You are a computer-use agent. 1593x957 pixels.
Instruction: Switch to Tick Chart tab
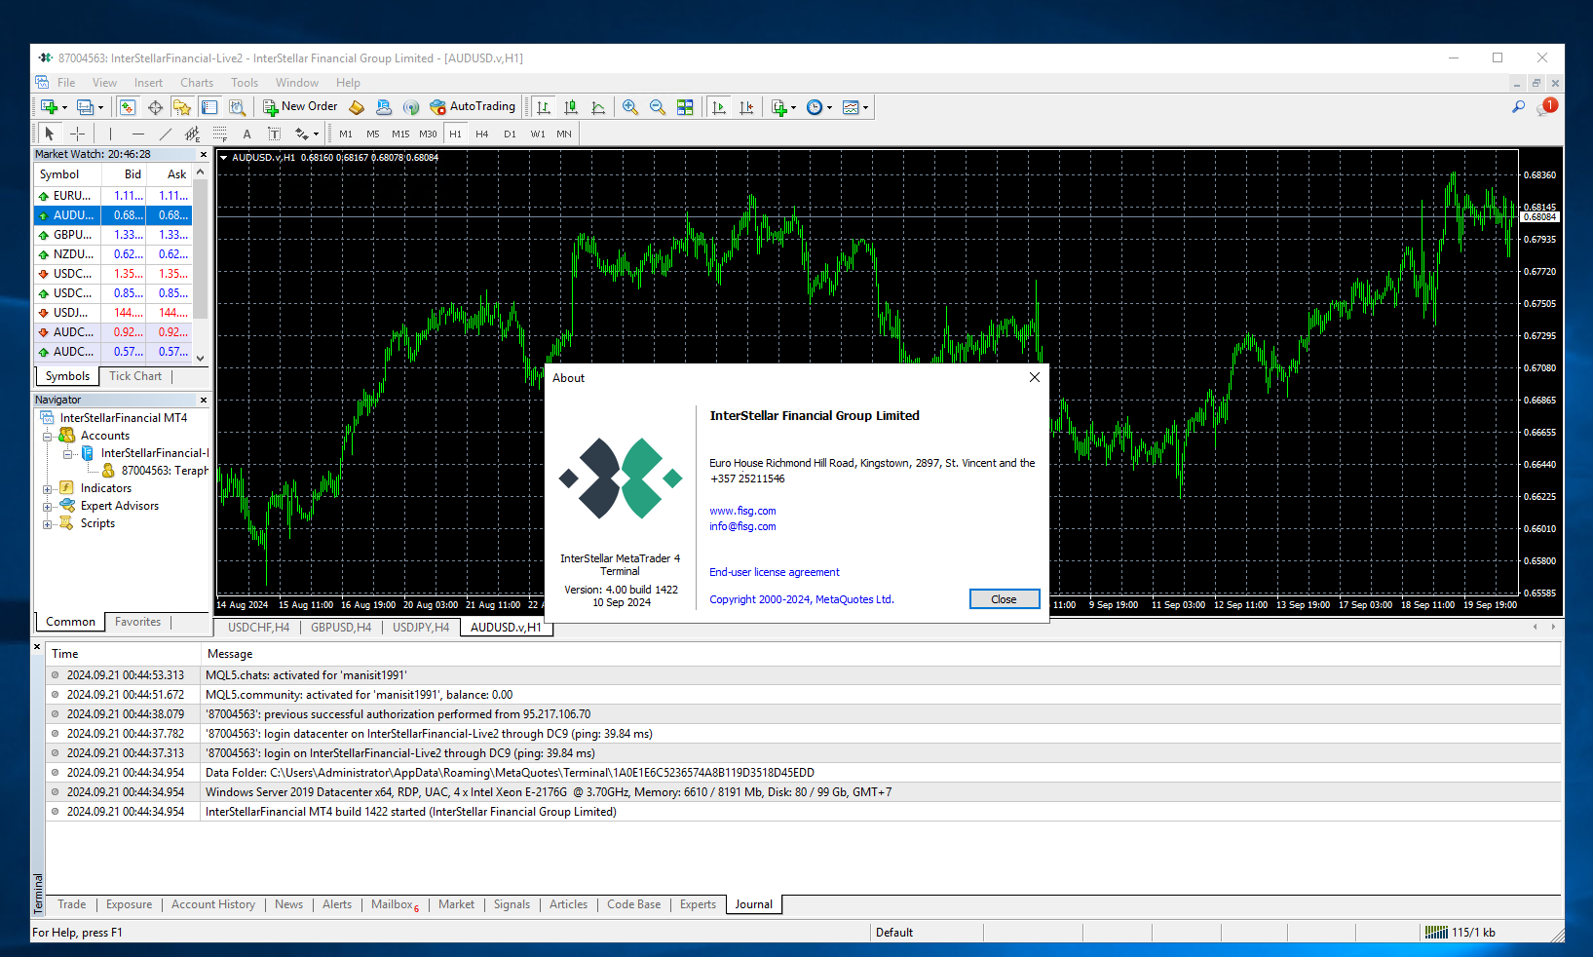pyautogui.click(x=135, y=376)
